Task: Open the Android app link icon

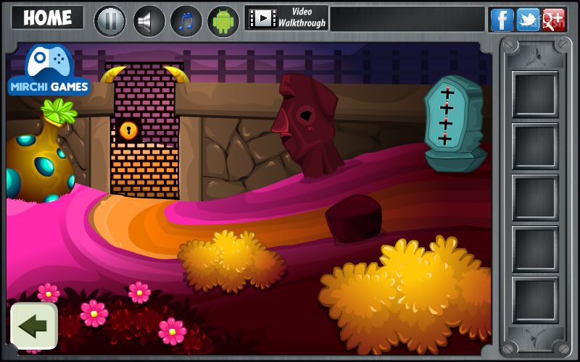Action: (223, 21)
